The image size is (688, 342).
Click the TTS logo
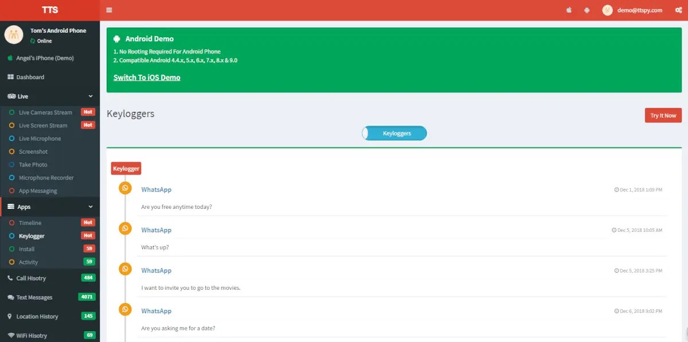click(50, 10)
